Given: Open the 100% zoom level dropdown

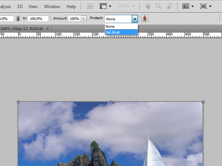Looking at the screenshot, I should coord(127,7).
